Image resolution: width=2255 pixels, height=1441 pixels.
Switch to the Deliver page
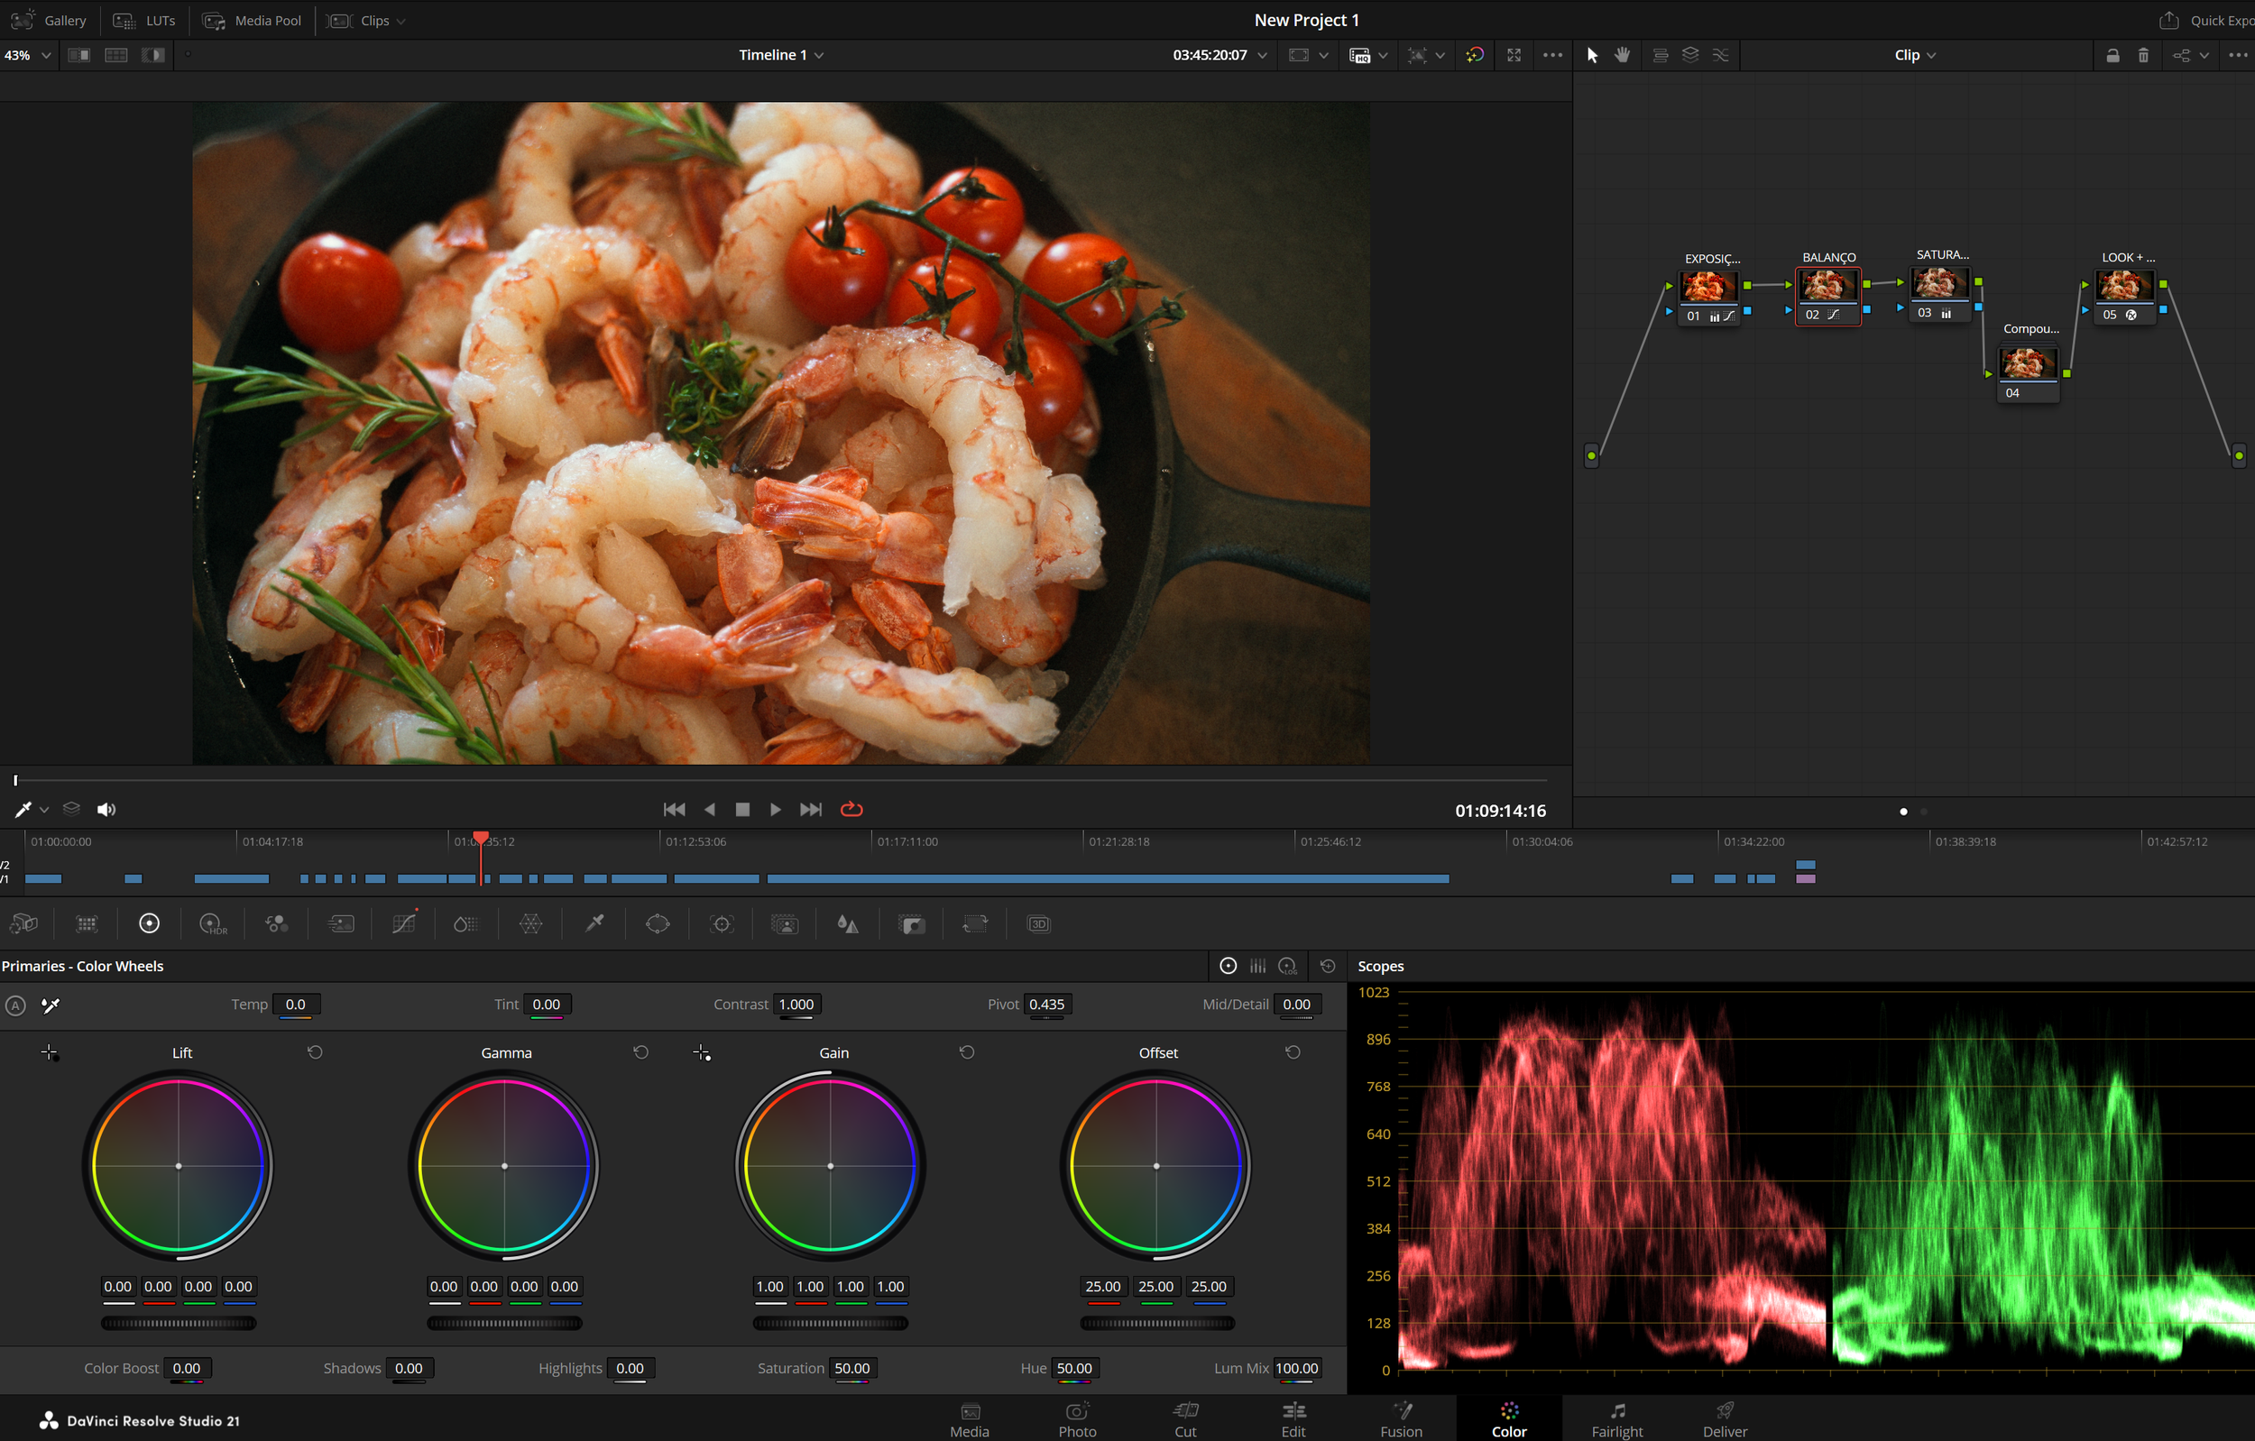pyautogui.click(x=1725, y=1418)
